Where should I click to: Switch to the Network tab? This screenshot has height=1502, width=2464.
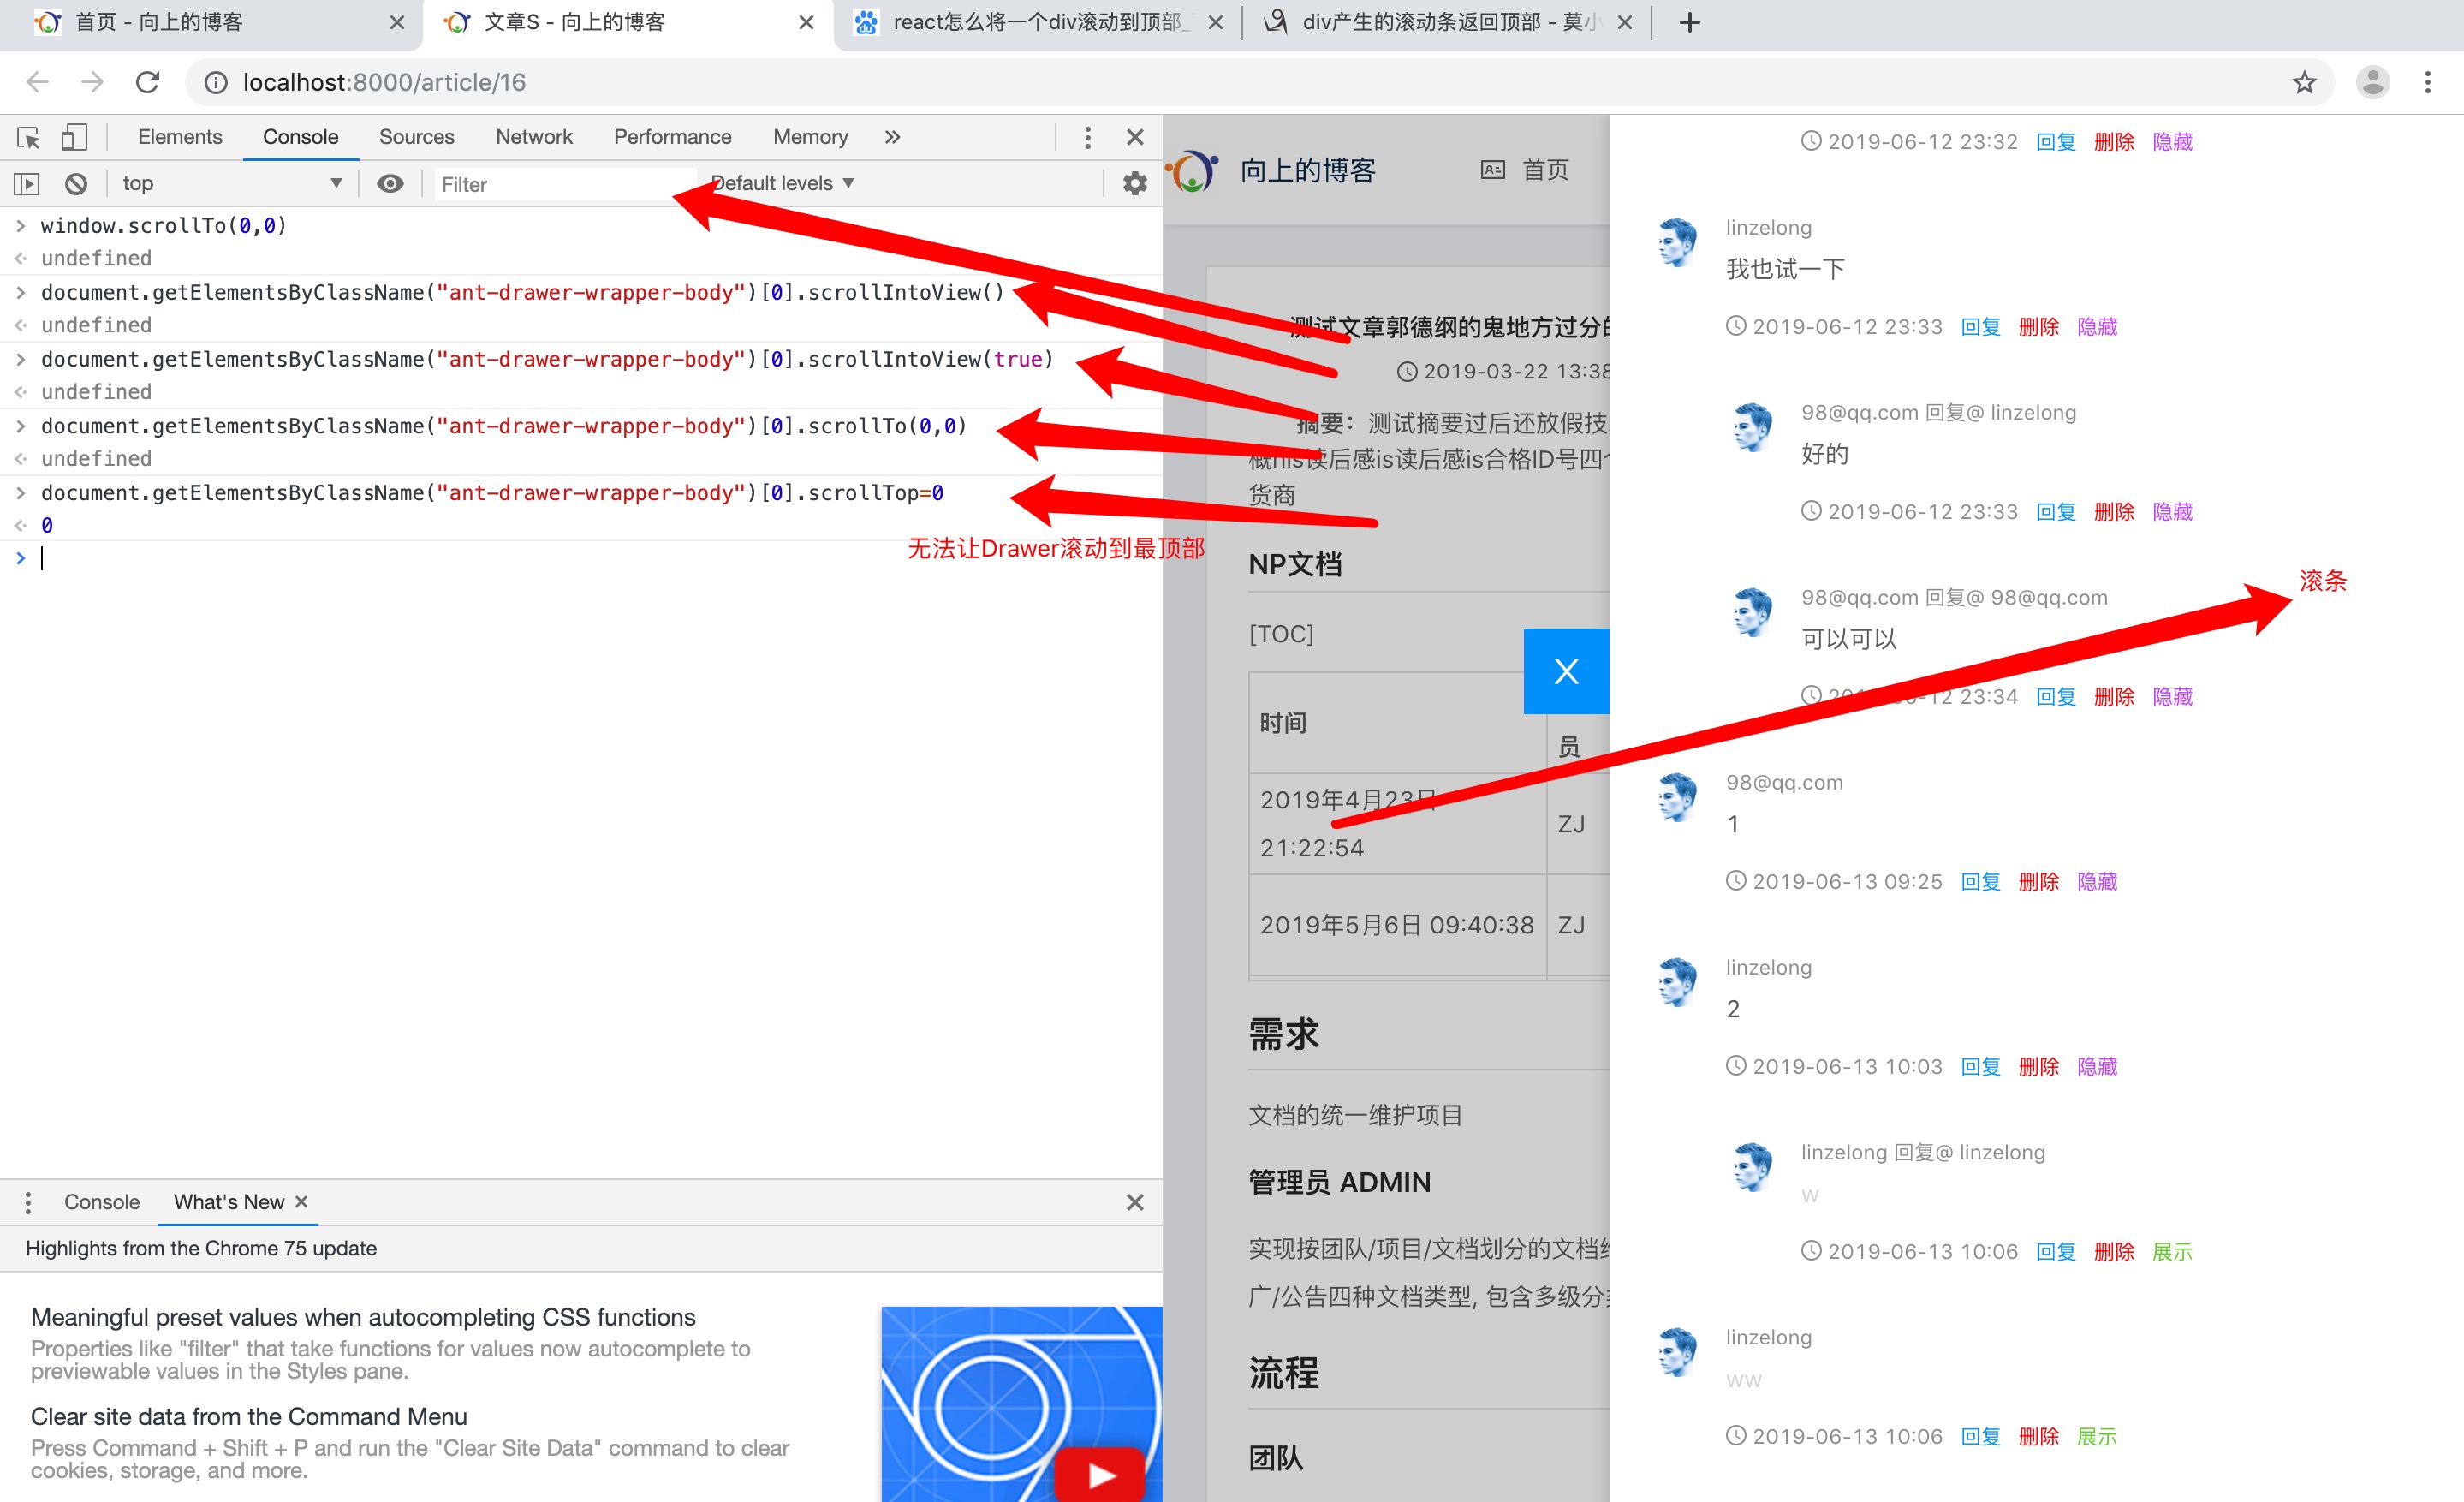coord(534,137)
